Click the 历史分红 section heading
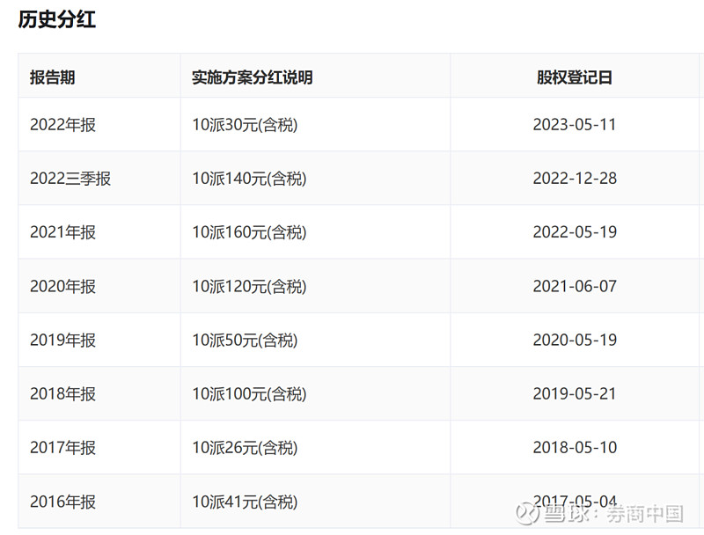 point(56,19)
